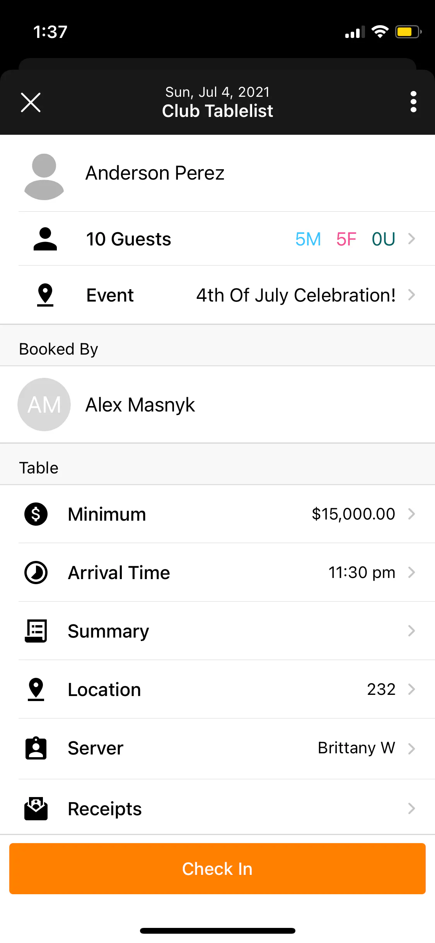Open the Minimum row chevron
The image size is (435, 943).
(411, 514)
